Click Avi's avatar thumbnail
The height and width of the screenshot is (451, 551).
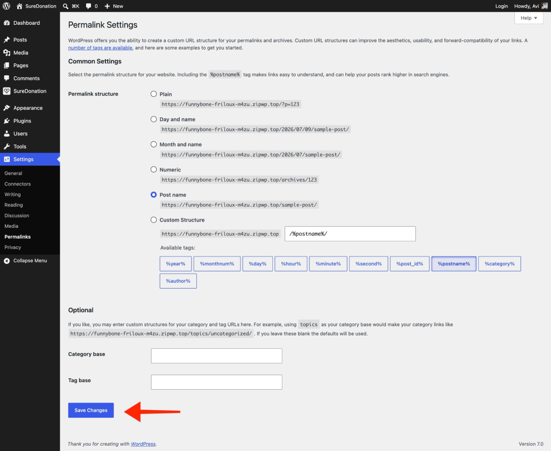[545, 6]
